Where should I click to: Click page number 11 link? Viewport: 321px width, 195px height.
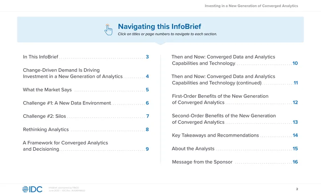click(296, 83)
